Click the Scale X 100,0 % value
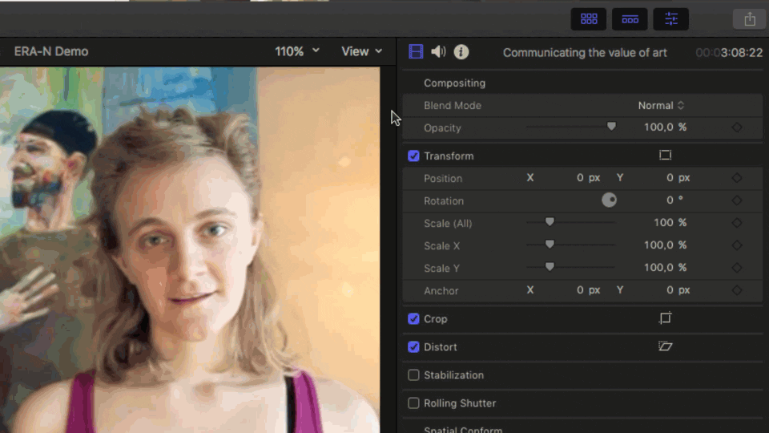The image size is (769, 433). pyautogui.click(x=665, y=245)
